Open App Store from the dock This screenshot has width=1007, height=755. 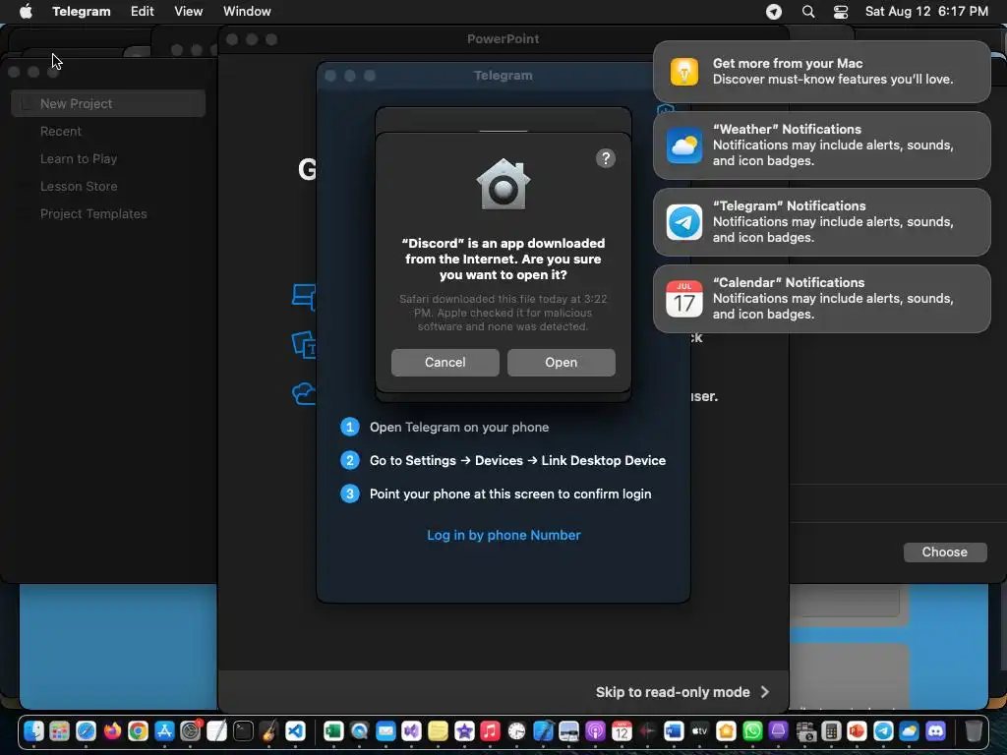pyautogui.click(x=164, y=730)
